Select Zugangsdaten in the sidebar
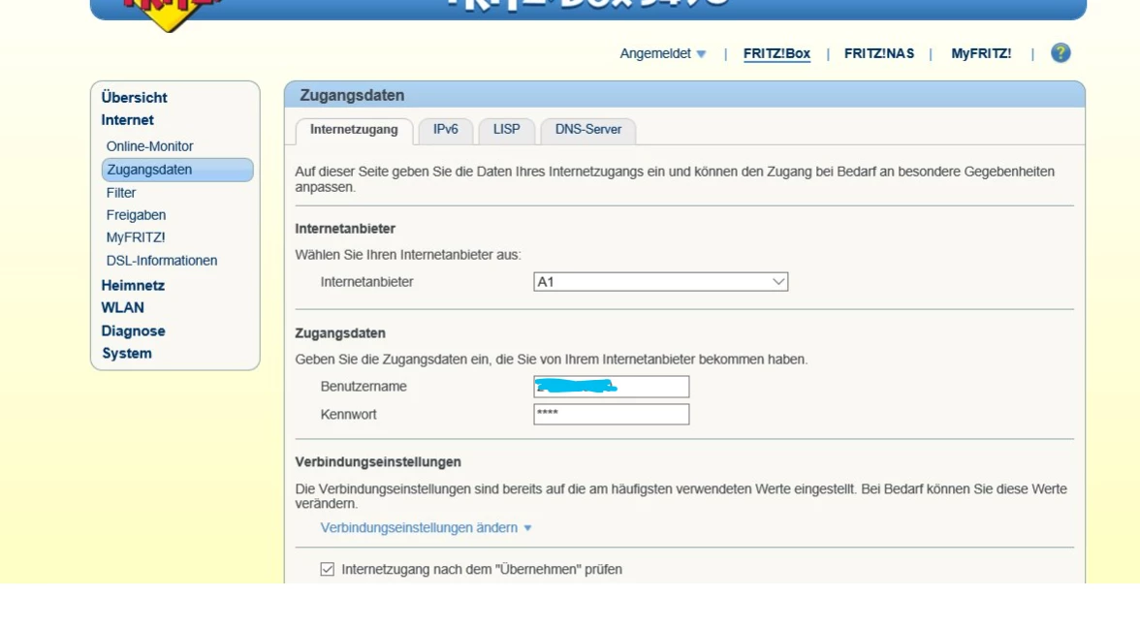The height and width of the screenshot is (628, 1140). pos(177,170)
